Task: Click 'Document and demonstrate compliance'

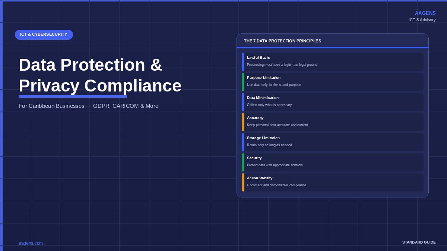Action: (276, 185)
